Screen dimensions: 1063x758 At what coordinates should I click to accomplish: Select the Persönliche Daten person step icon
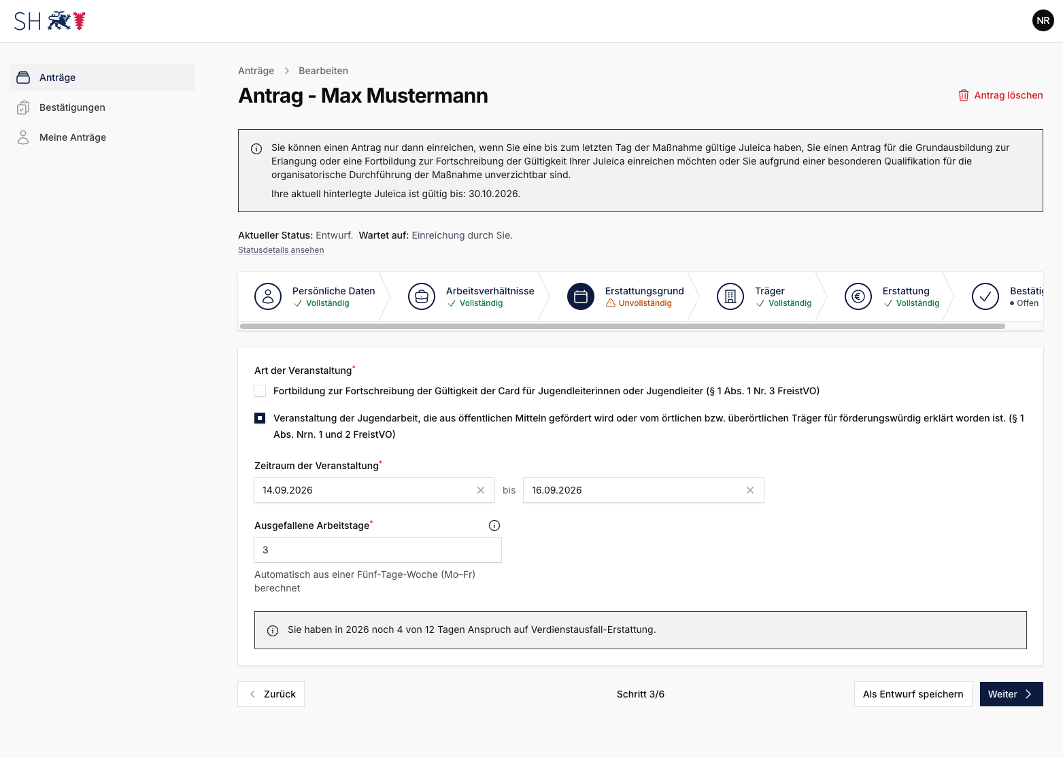click(x=268, y=296)
